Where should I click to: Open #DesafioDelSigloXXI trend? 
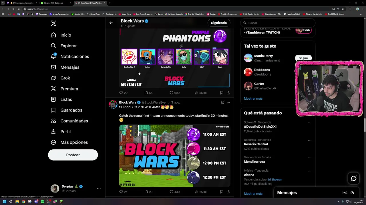[260, 127]
